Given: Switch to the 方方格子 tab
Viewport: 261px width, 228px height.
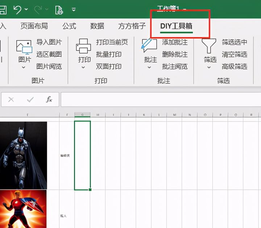Looking at the screenshot, I should 132,26.
